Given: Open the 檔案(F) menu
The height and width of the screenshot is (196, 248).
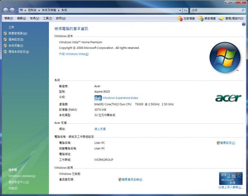Looking at the screenshot, I should tap(9, 18).
